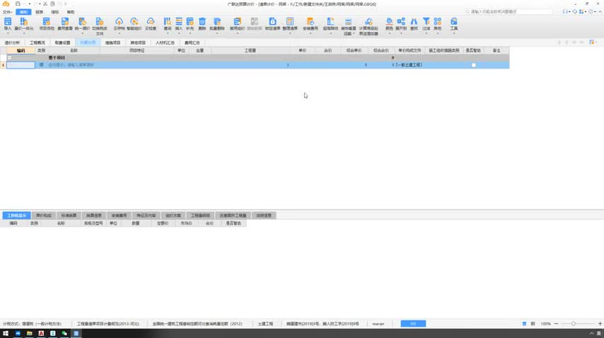Screen dimensions: 604x338
Task: Open the 指标 menu tab
Action: (55, 12)
